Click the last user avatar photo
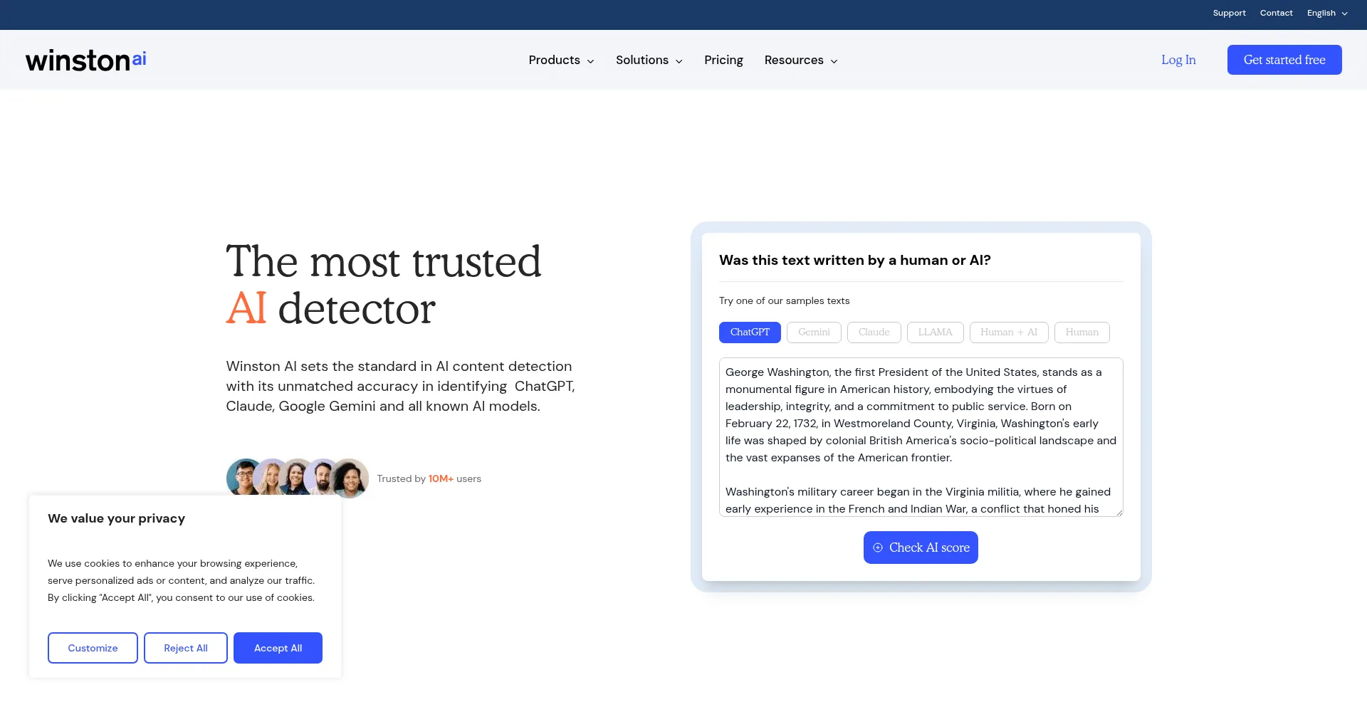Screen dimensions: 1367x707 point(350,478)
